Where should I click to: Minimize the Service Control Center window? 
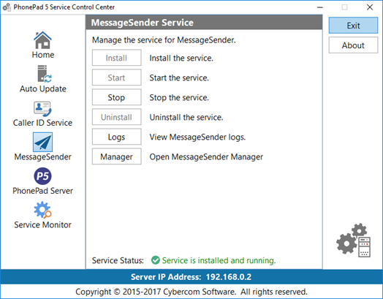coord(320,7)
